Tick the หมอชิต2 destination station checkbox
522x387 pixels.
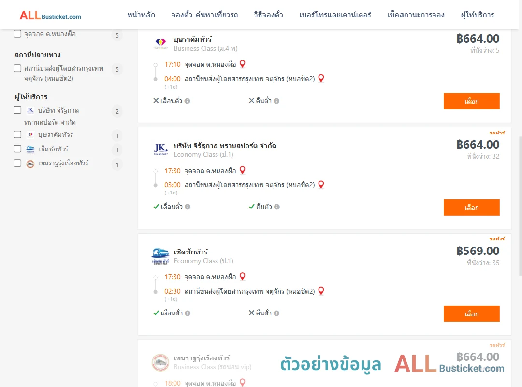[18, 68]
